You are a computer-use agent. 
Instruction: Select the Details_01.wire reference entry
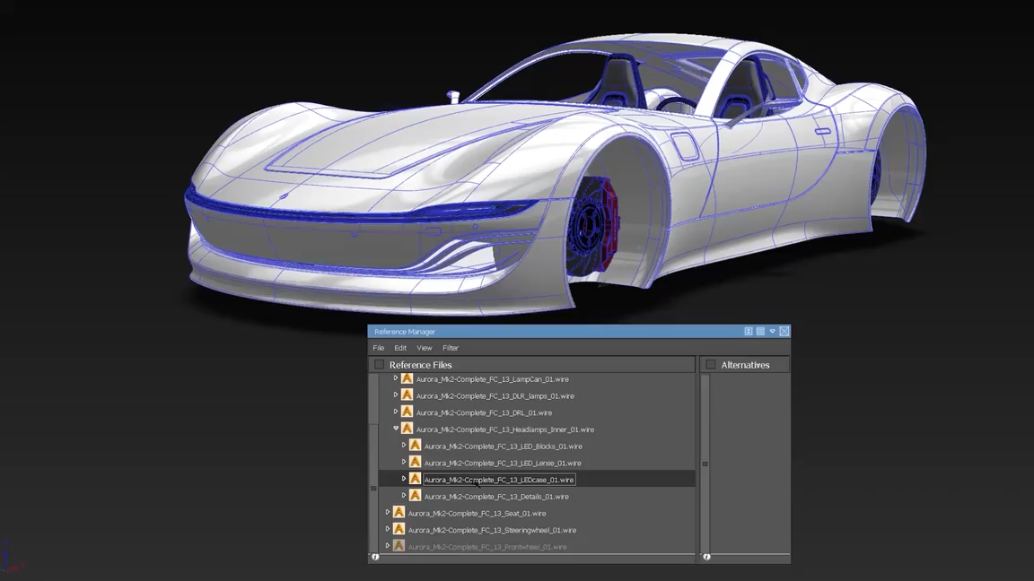[x=495, y=497]
